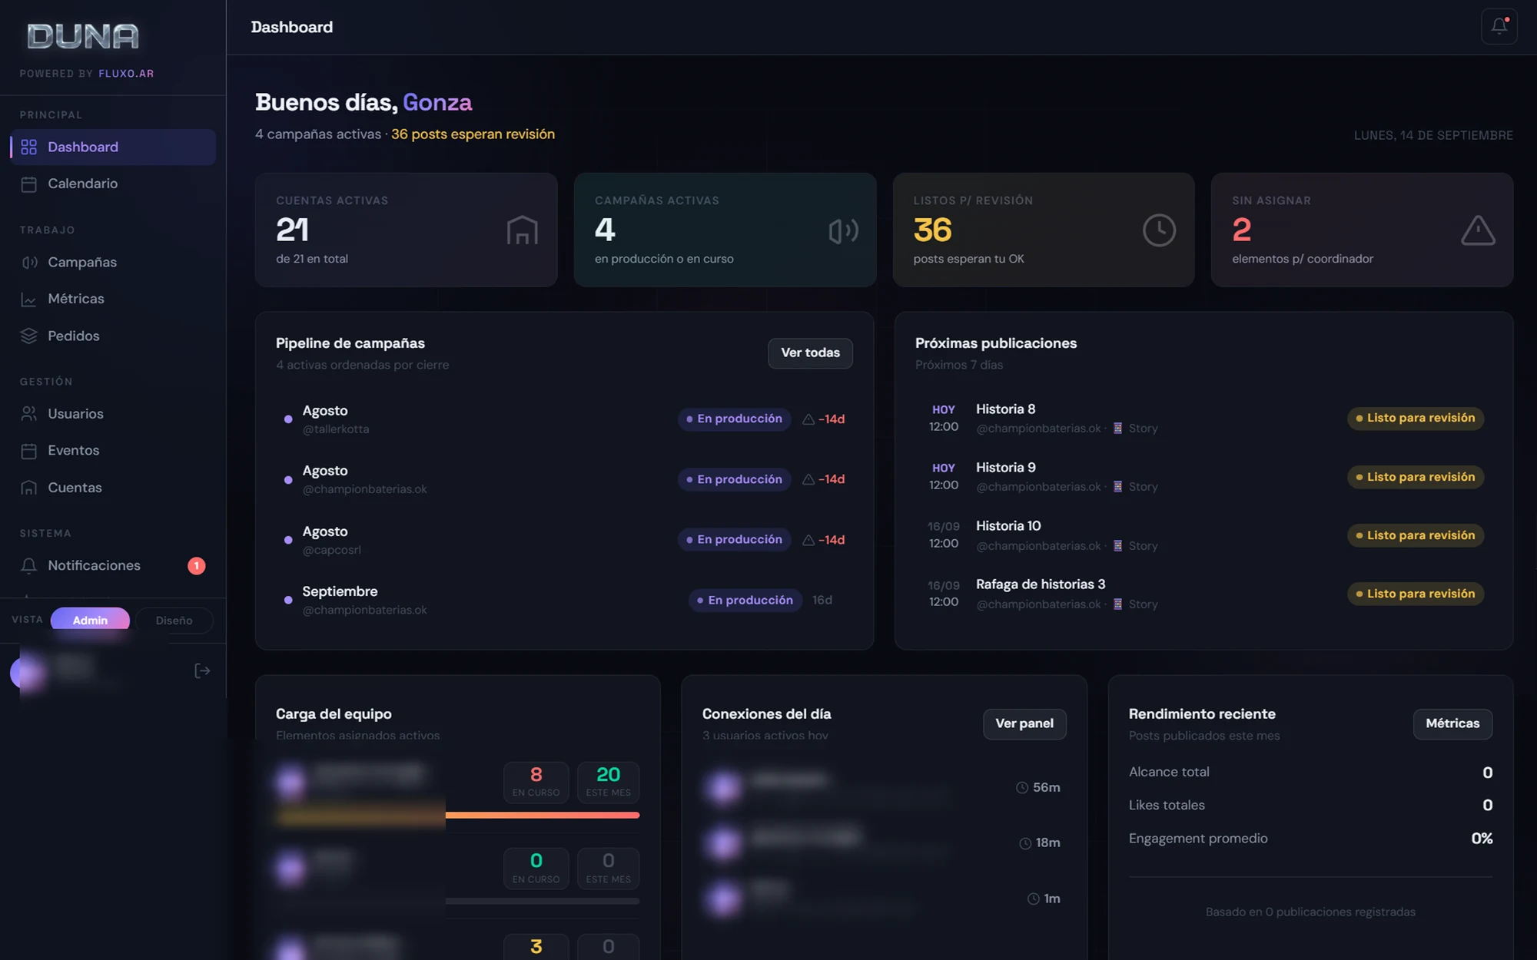Click the clock icon in Listos p/ Revisión card

pyautogui.click(x=1159, y=230)
